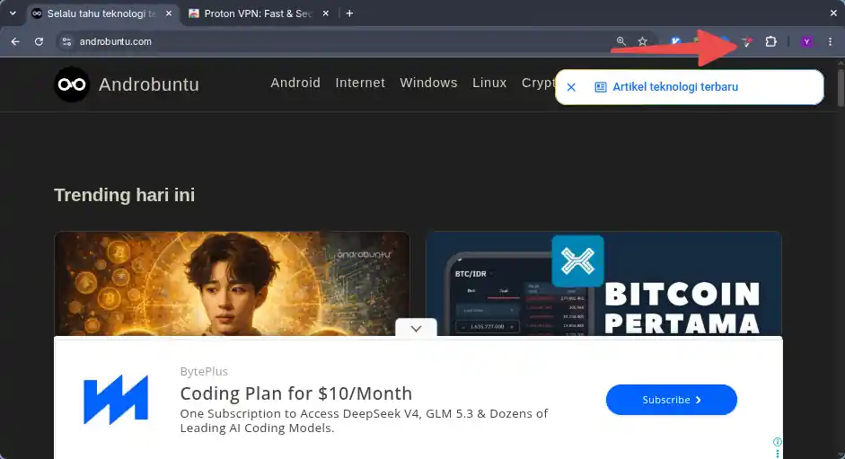845x459 pixels.
Task: Close the Proton VPN tab
Action: pyautogui.click(x=325, y=13)
